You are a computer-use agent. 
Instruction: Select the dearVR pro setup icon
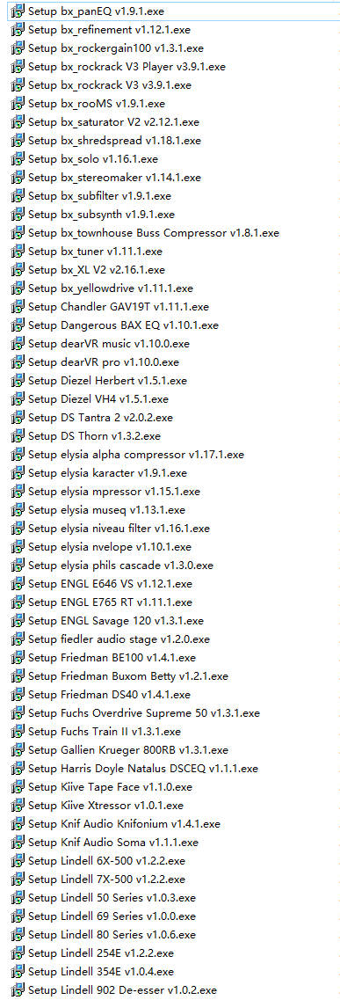18,362
